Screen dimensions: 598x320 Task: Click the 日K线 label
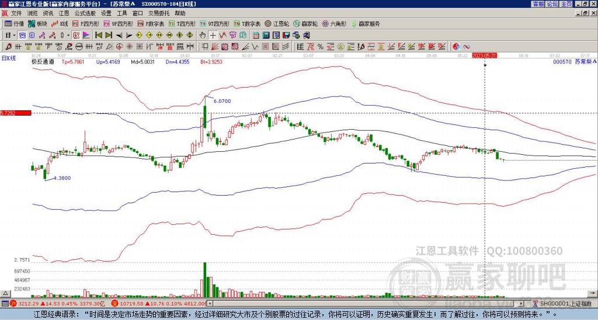9,58
